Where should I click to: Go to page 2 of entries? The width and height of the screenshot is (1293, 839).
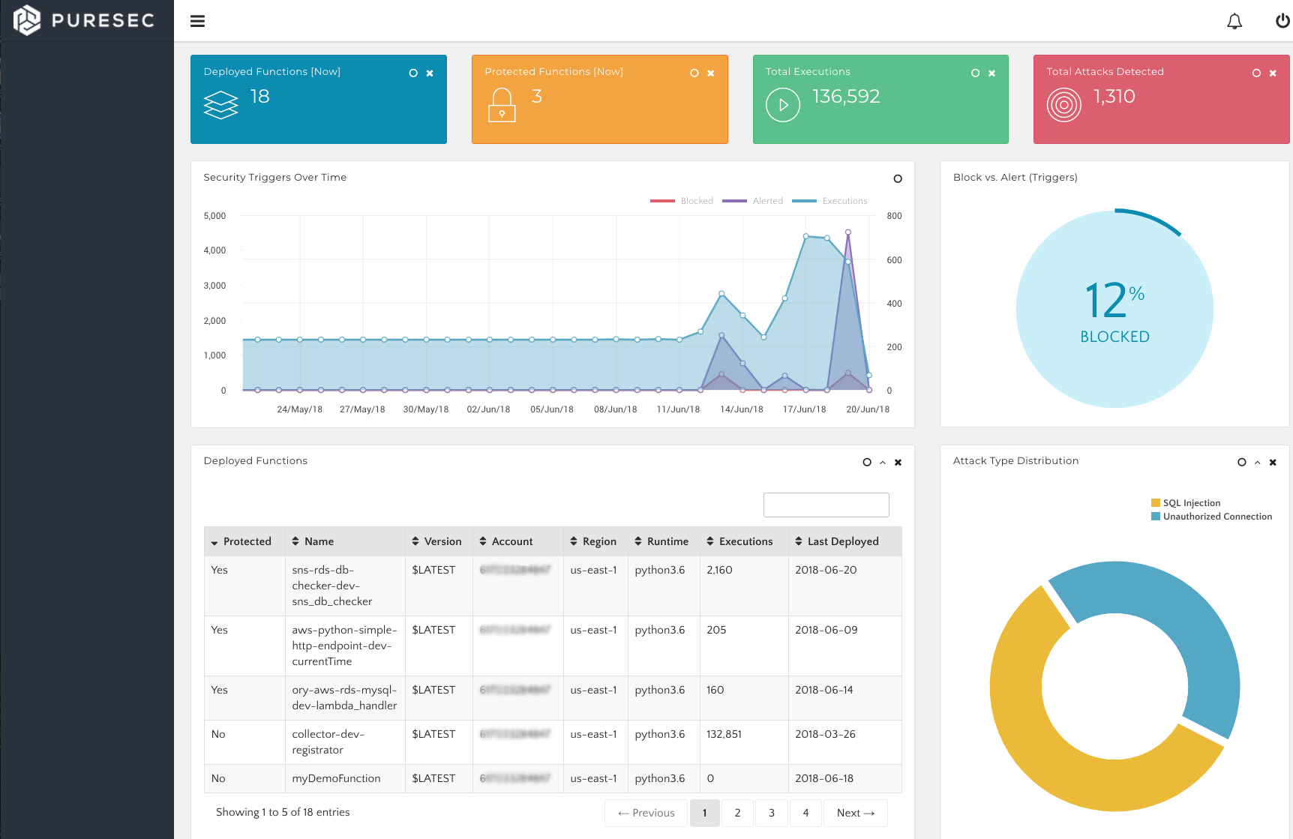coord(738,813)
